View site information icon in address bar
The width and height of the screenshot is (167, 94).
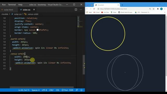coord(98,9)
